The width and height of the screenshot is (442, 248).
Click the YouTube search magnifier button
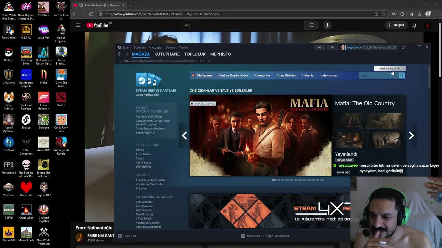[312, 25]
